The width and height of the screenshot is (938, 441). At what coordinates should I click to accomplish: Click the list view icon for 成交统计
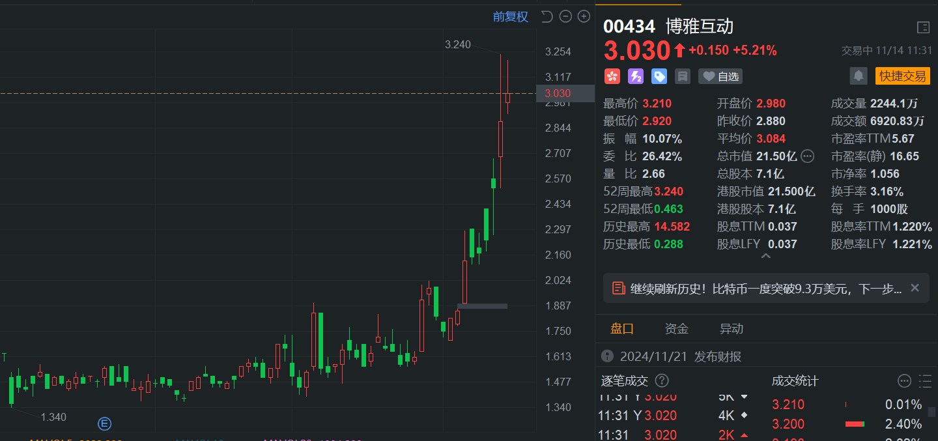pyautogui.click(x=925, y=381)
